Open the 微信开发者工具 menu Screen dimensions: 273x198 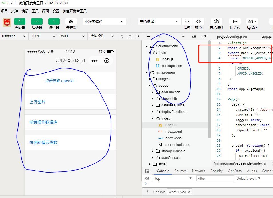[75, 11]
